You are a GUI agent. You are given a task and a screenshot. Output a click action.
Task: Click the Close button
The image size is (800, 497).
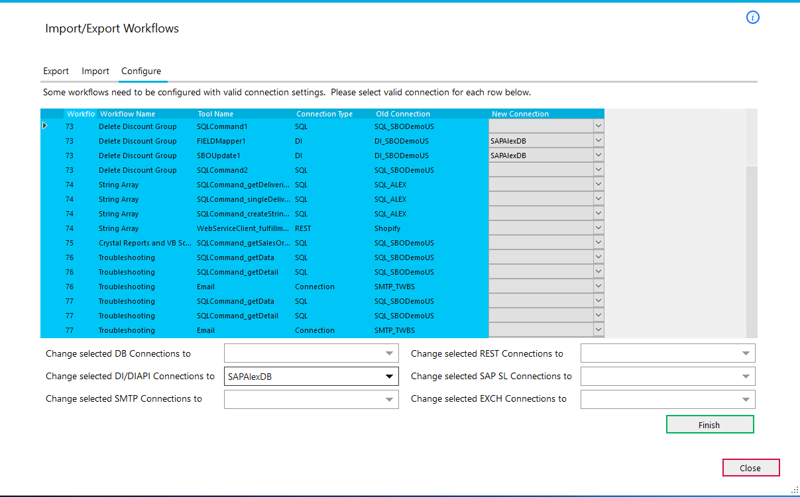751,468
